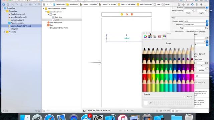Open the Semantic dropdown
The width and height of the screenshot is (214, 120).
point(196,24)
